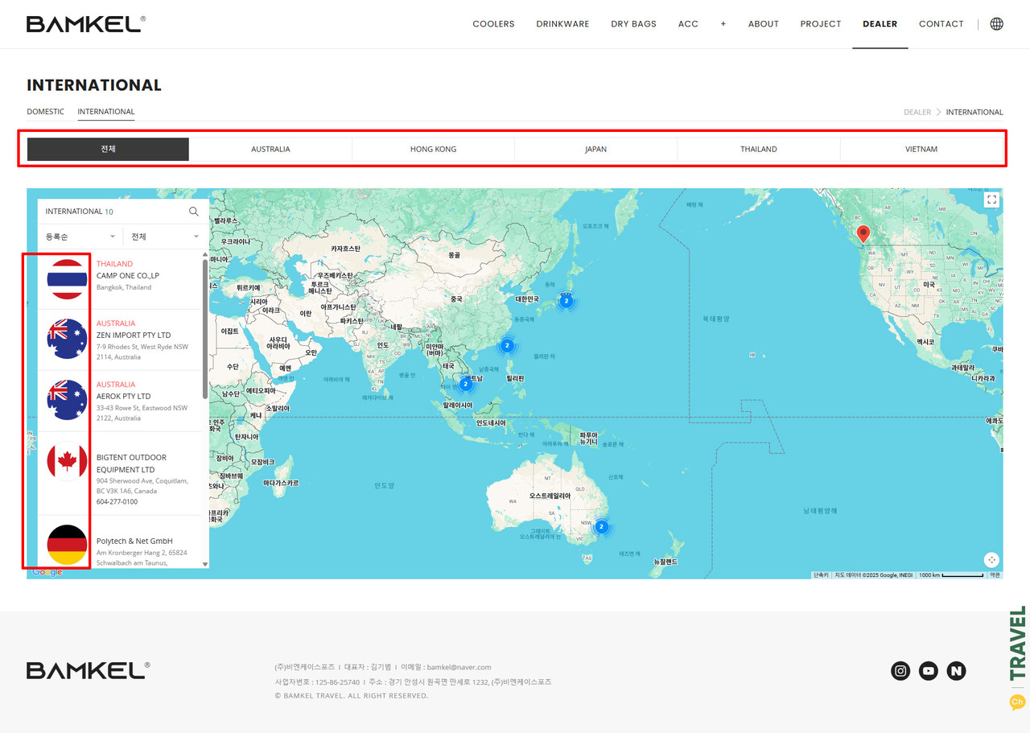Select the INTERNATIONAL sub-tab

[x=106, y=112]
